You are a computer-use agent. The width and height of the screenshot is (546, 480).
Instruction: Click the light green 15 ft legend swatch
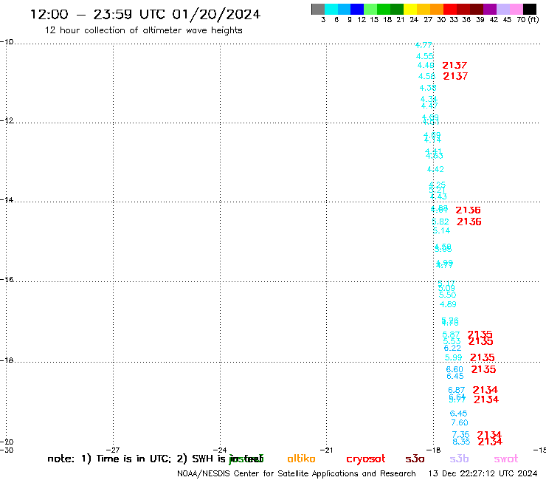point(370,9)
